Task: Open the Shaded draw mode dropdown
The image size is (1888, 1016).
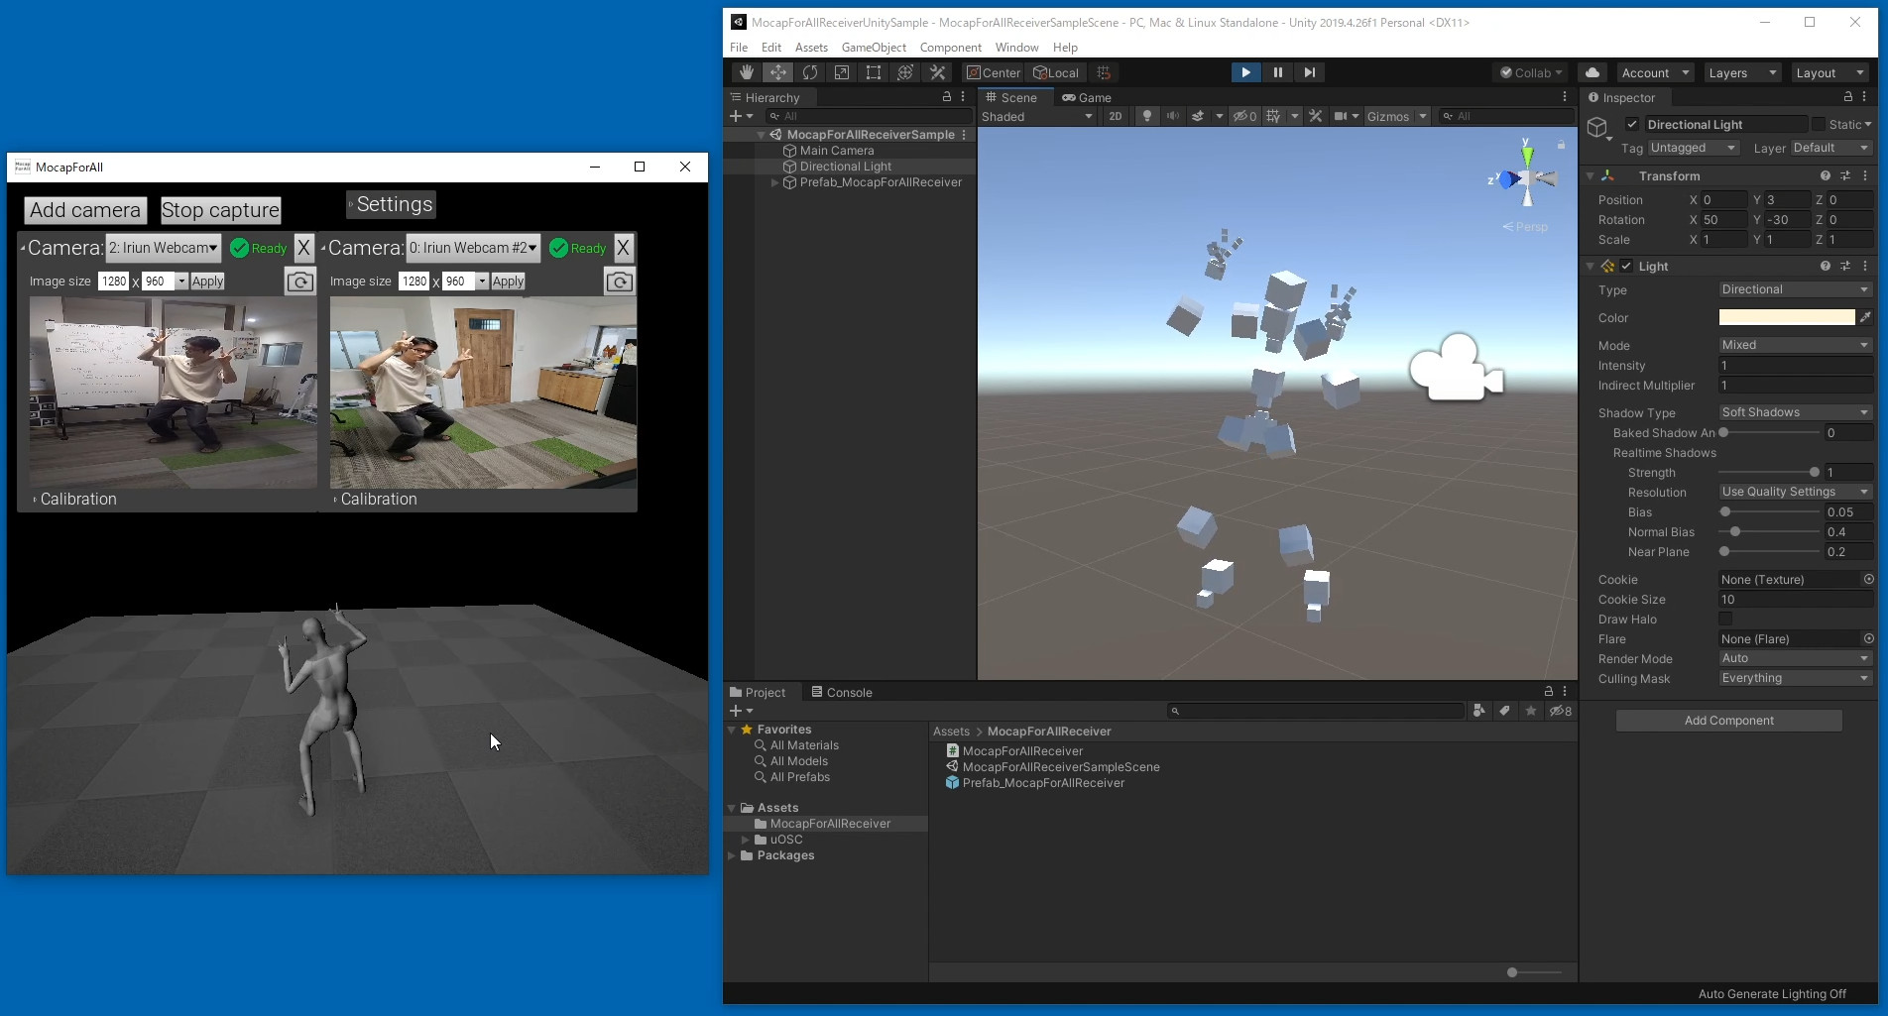Action: click(x=1036, y=116)
